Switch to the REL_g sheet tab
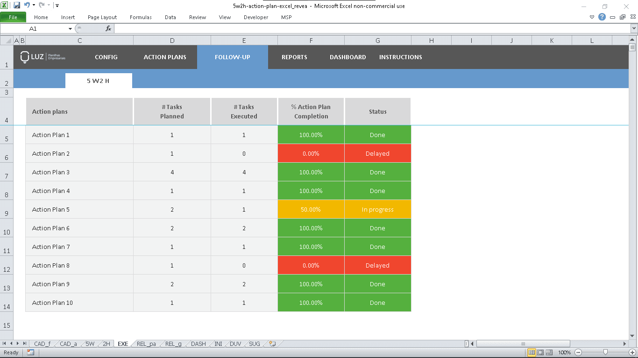This screenshot has height=358, width=638. pos(173,344)
